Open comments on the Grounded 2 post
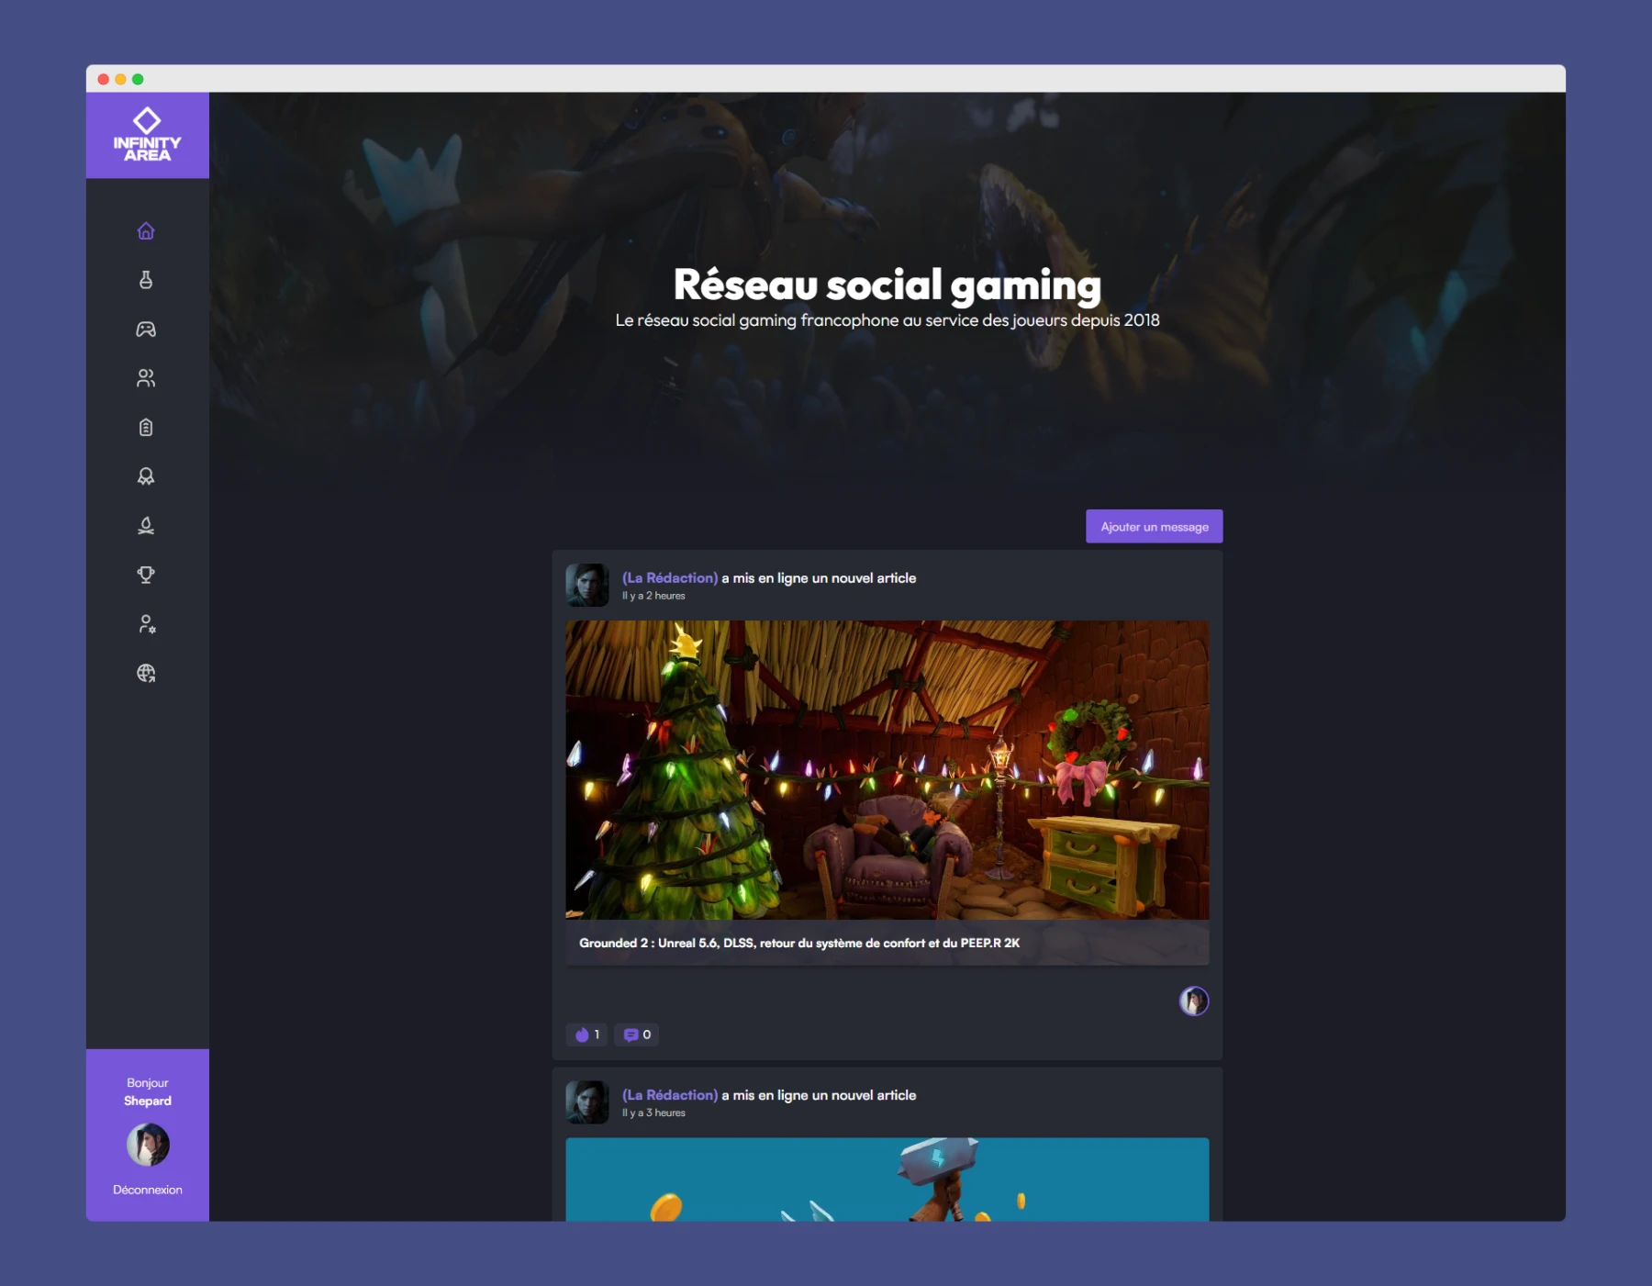Viewport: 1652px width, 1286px height. click(637, 1034)
